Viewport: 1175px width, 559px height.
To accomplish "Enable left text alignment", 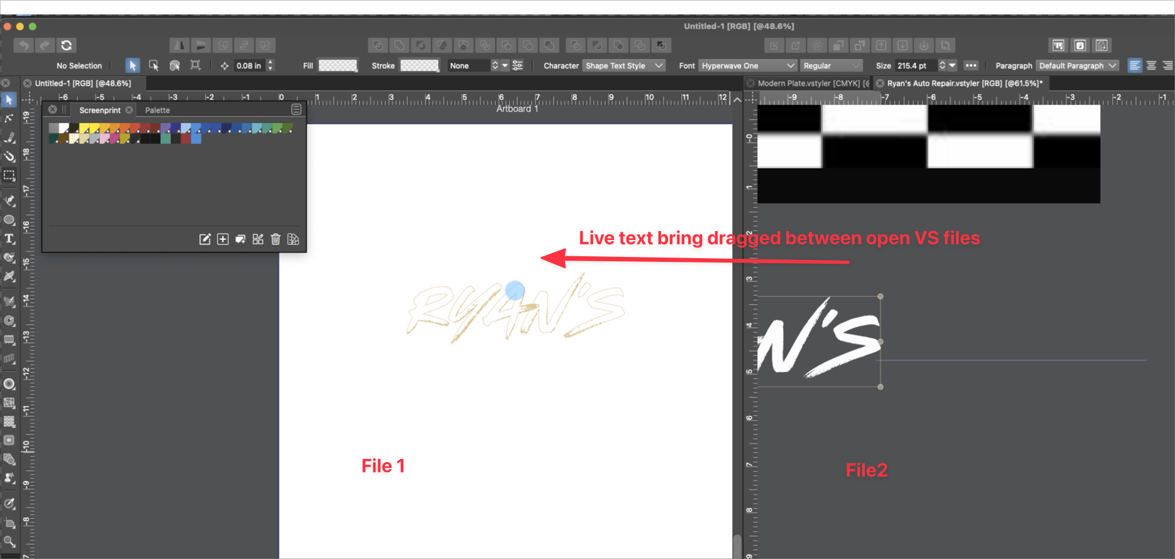I will tap(1135, 66).
